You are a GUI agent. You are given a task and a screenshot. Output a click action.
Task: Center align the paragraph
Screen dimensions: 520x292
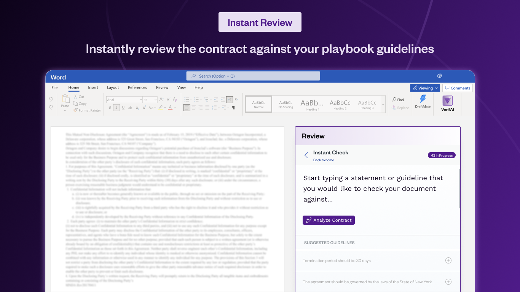coord(194,108)
